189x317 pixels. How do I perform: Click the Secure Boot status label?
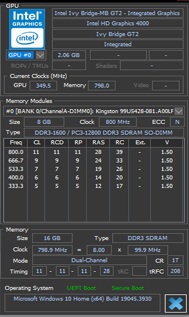pos(128,288)
